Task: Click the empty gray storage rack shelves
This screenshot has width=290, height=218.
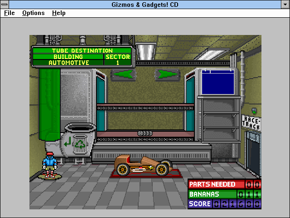Action: pyautogui.click(x=219, y=119)
